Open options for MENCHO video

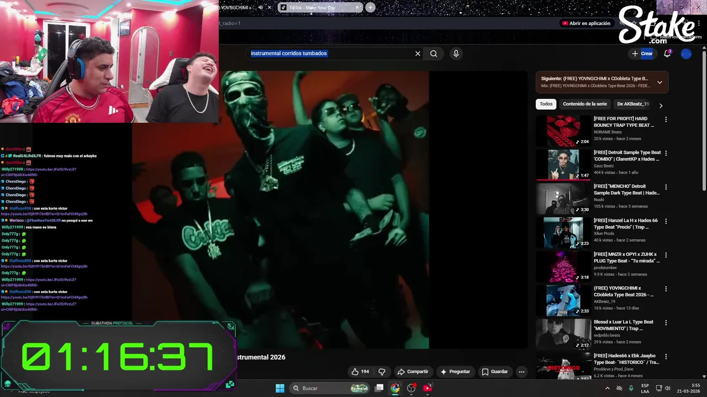(x=666, y=187)
